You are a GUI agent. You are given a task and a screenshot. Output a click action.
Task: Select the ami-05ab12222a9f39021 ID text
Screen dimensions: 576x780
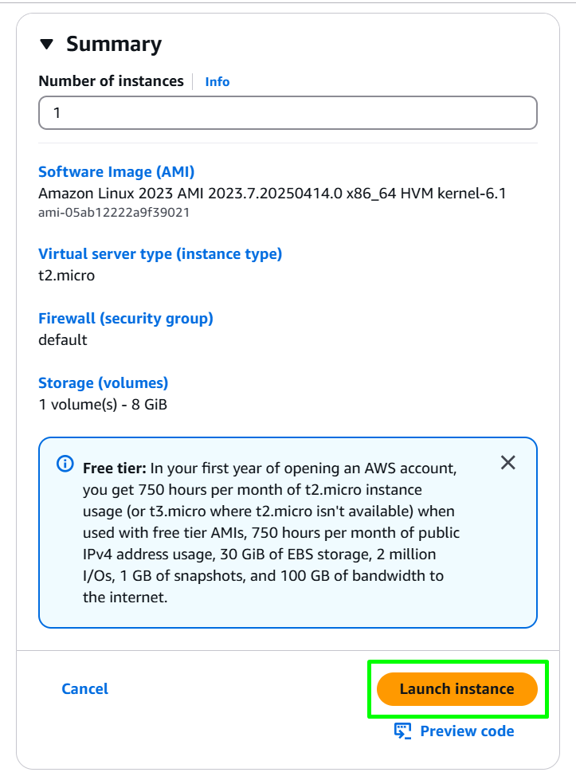tap(114, 213)
